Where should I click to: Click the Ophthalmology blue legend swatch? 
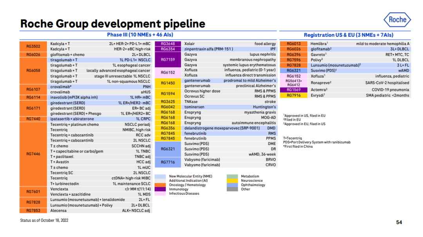pyautogui.click(x=232, y=185)
